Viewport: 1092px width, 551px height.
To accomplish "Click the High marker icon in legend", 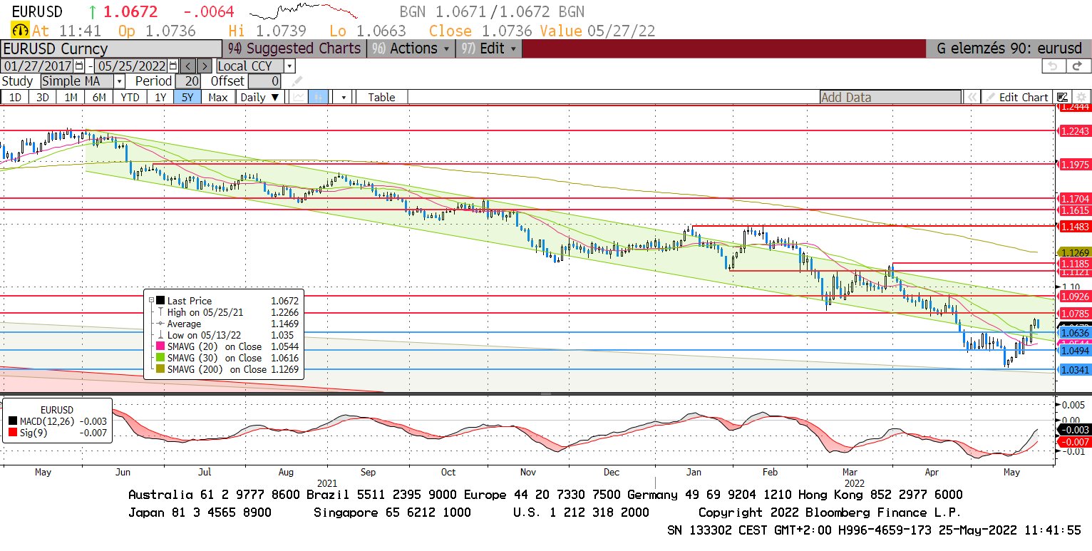I will (x=160, y=312).
